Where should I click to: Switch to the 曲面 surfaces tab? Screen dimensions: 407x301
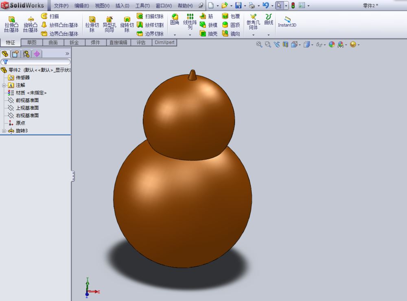pos(53,43)
